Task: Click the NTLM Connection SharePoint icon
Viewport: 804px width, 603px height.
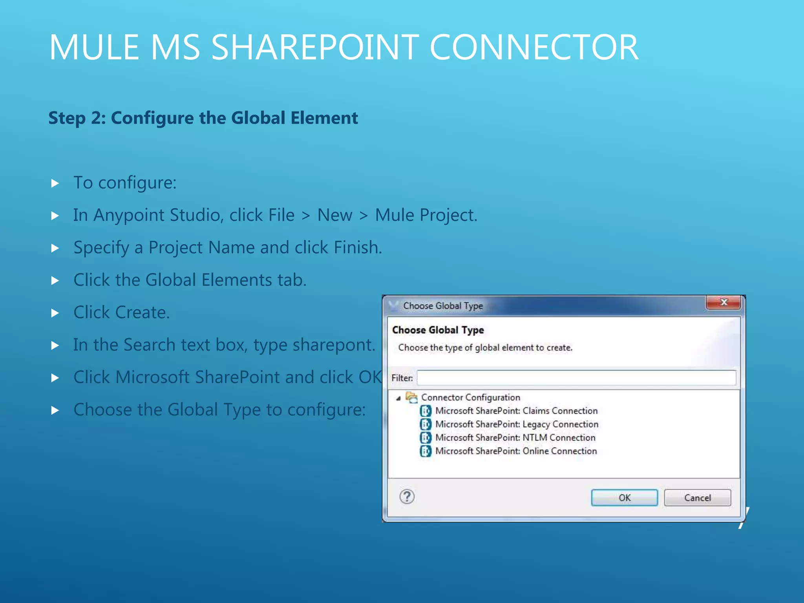Action: (425, 437)
